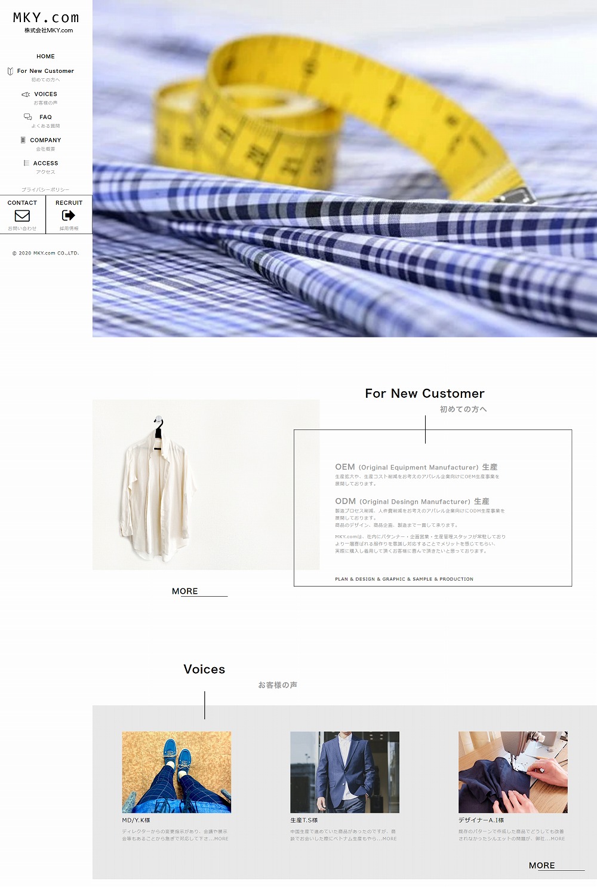This screenshot has height=887, width=597.
Task: Click the speech bubble icon beside FAQ
Action: point(28,117)
